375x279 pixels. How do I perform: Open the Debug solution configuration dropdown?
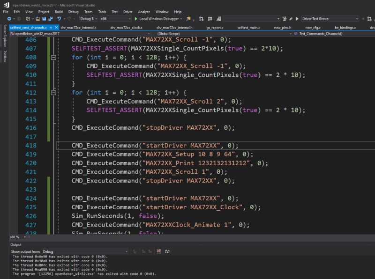pyautogui.click(x=96, y=19)
